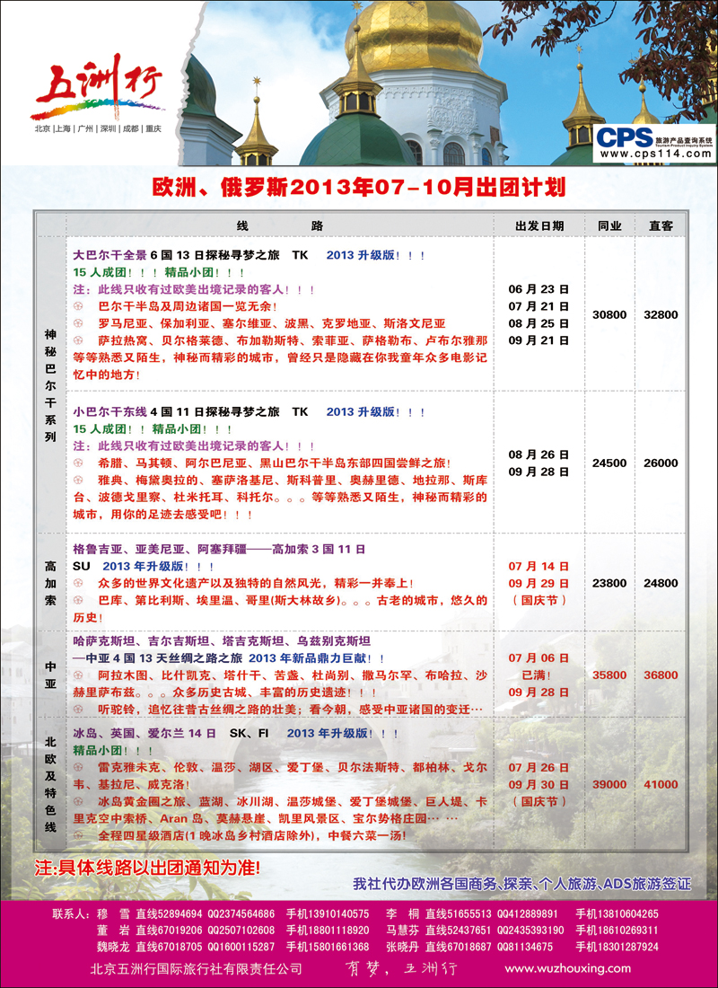Select departure date 08月25日
This screenshot has width=718, height=988.
tap(539, 323)
